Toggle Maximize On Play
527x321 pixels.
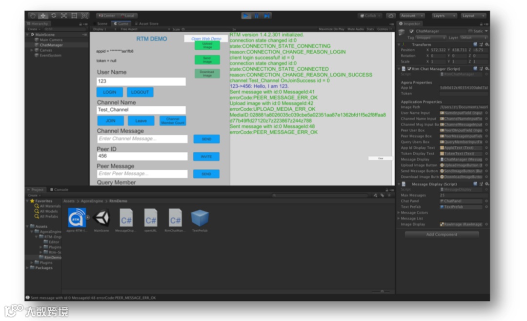331,29
